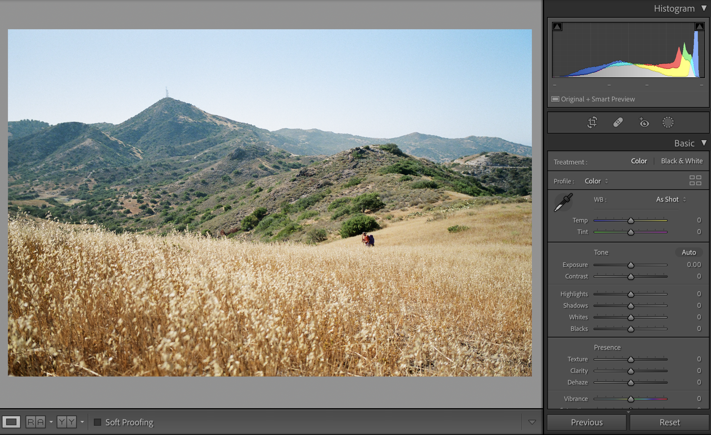Collapse the Basic panel triangle
Image resolution: width=711 pixels, height=435 pixels.
pyautogui.click(x=704, y=143)
